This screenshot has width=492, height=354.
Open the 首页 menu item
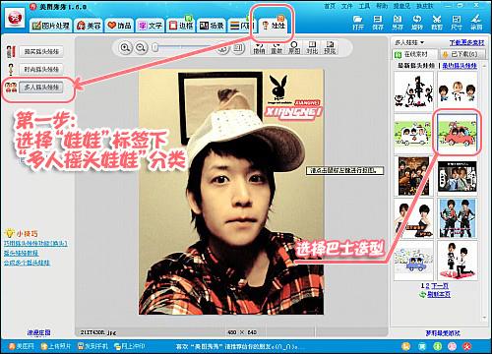330,6
